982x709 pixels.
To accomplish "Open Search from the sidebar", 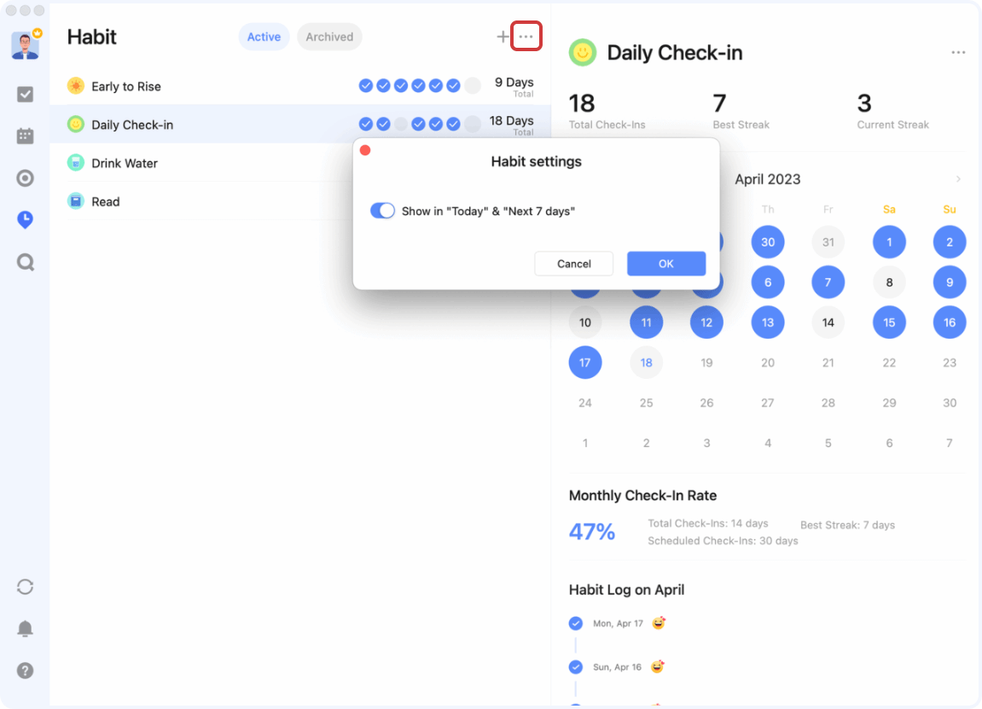I will [x=25, y=262].
